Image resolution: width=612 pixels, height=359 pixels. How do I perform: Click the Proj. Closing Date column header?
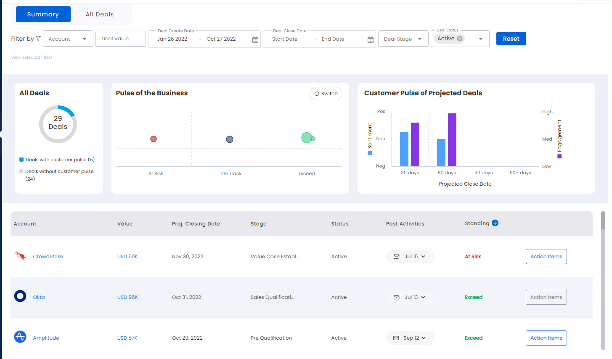point(196,224)
